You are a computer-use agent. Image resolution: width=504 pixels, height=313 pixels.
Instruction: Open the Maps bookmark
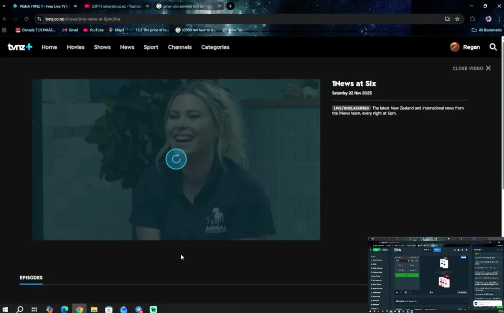click(116, 30)
